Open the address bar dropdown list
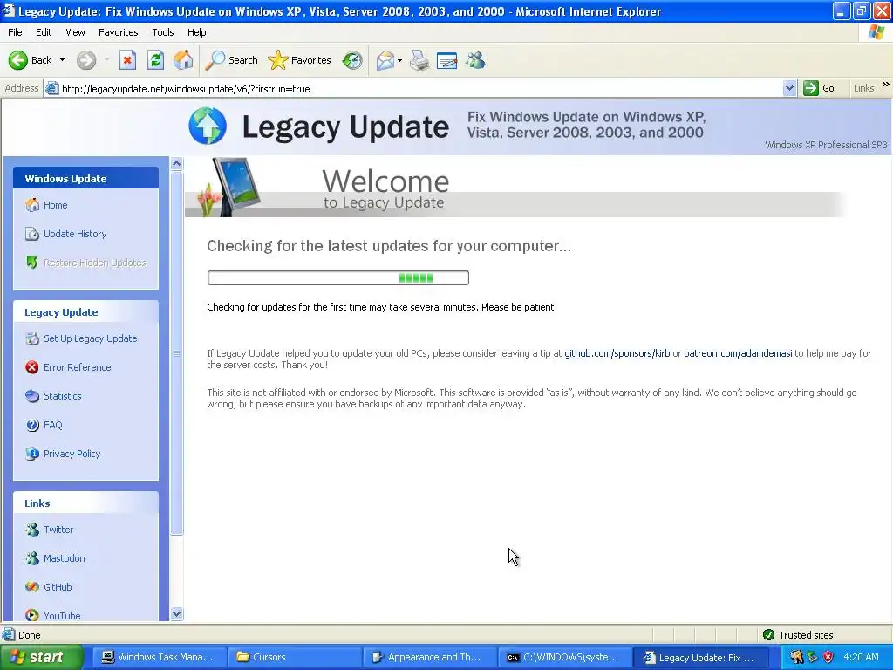The height and width of the screenshot is (670, 893). coord(789,88)
